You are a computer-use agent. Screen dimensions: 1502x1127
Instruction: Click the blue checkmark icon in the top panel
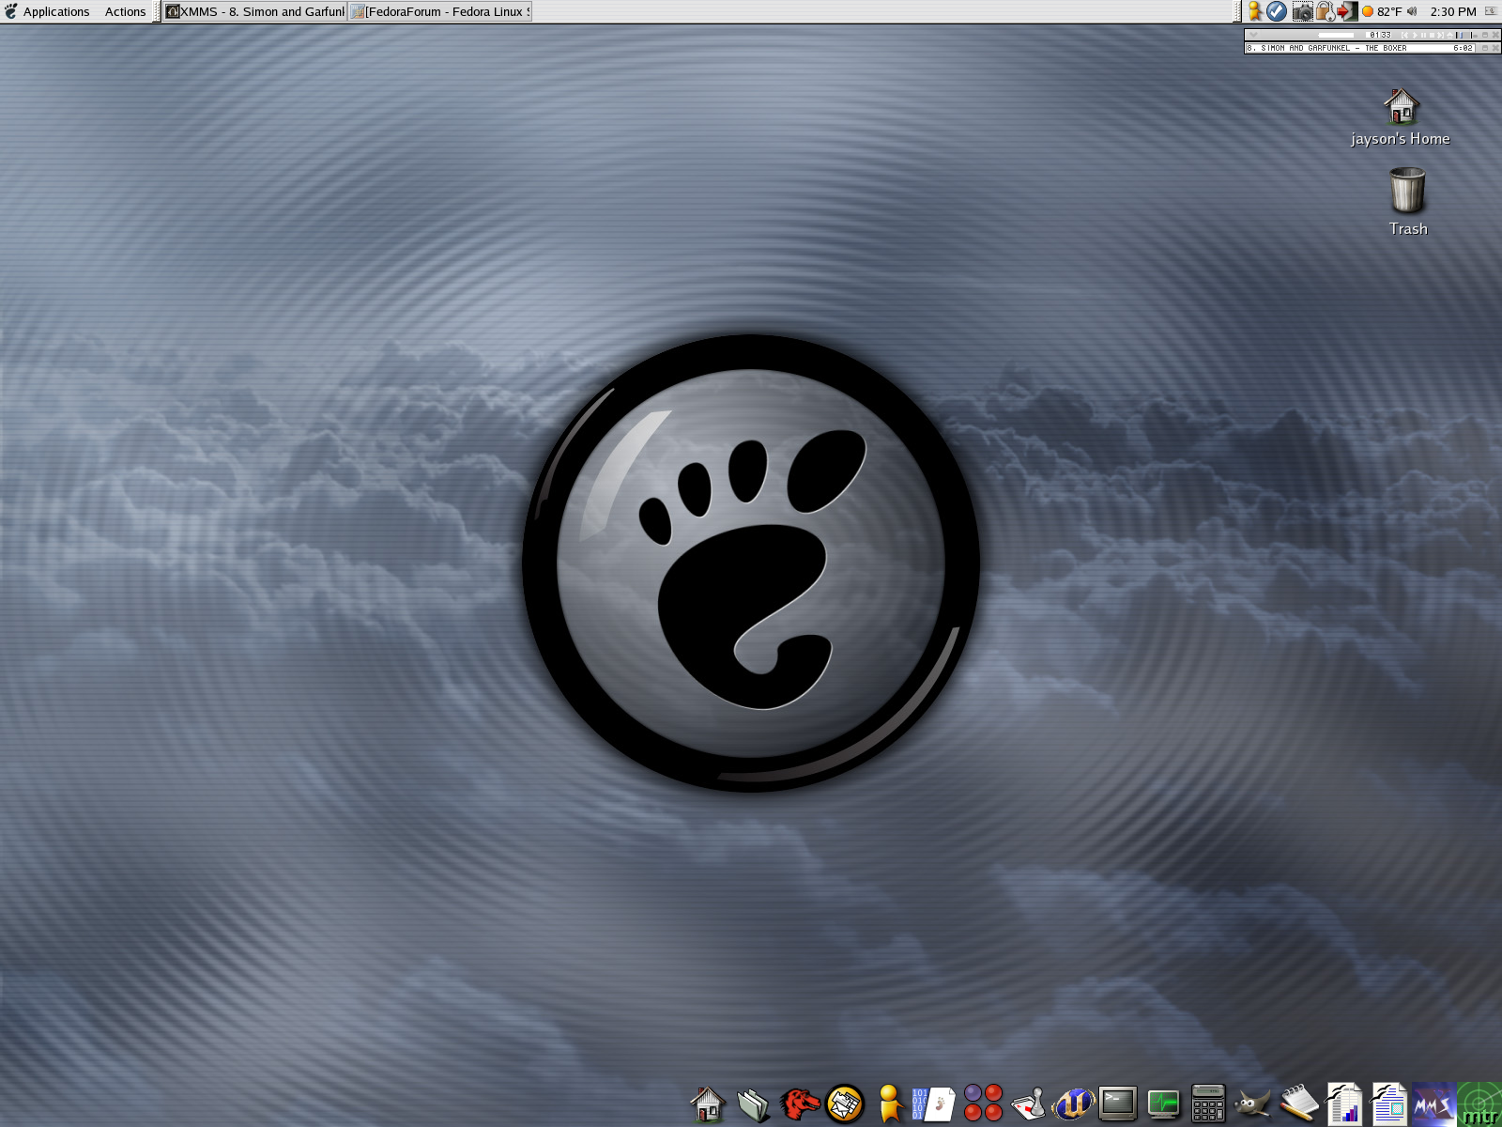(x=1277, y=11)
